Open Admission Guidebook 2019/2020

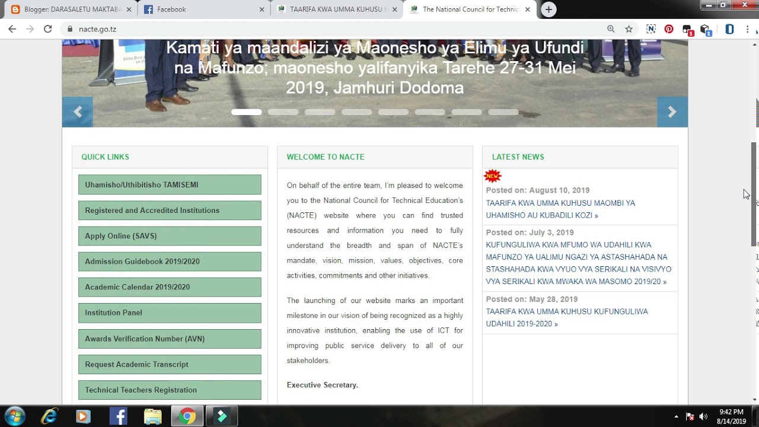170,262
